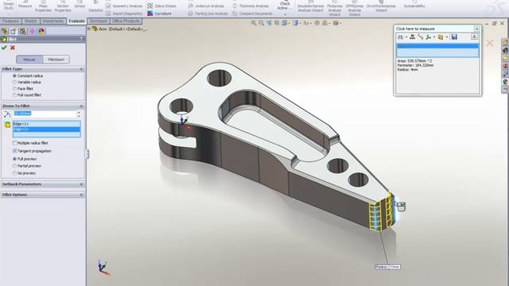Select Partial preview option
Image resolution: width=509 pixels, height=286 pixels.
[27, 166]
